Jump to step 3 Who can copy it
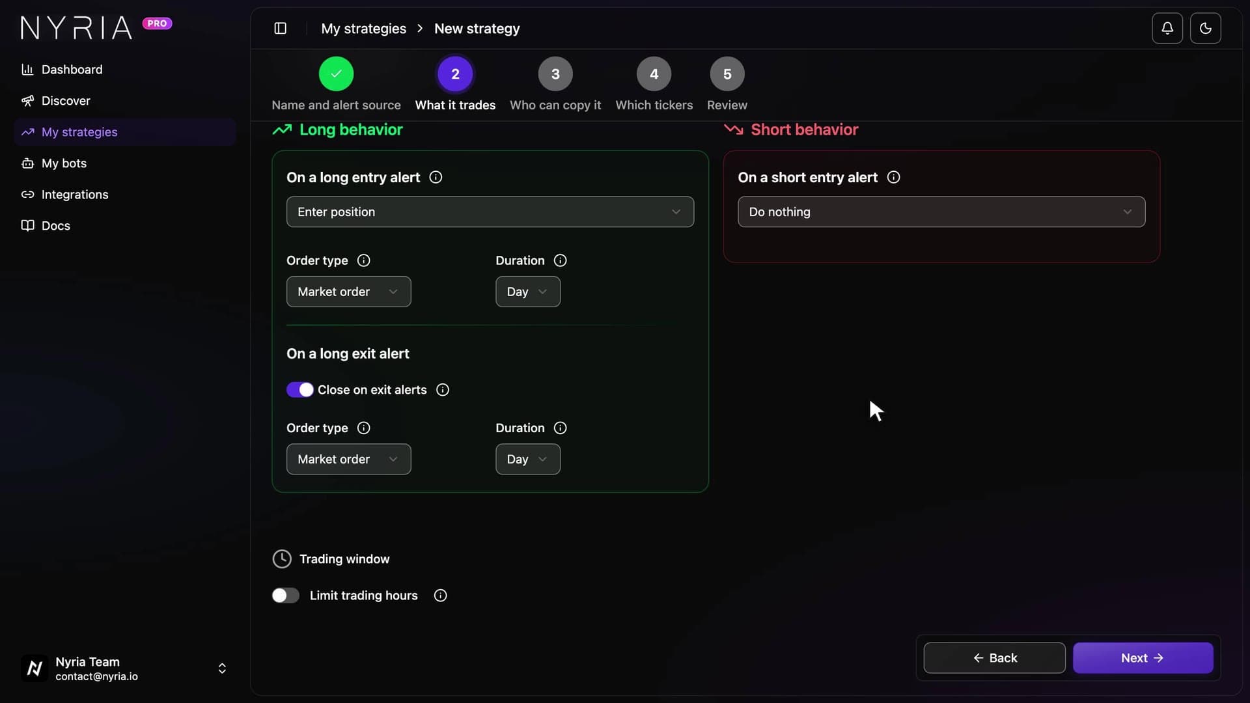The width and height of the screenshot is (1250, 703). pos(555,85)
